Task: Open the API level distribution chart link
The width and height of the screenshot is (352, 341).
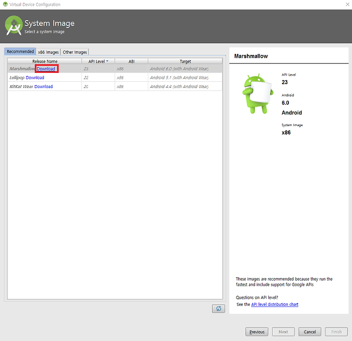Action: pos(275,304)
